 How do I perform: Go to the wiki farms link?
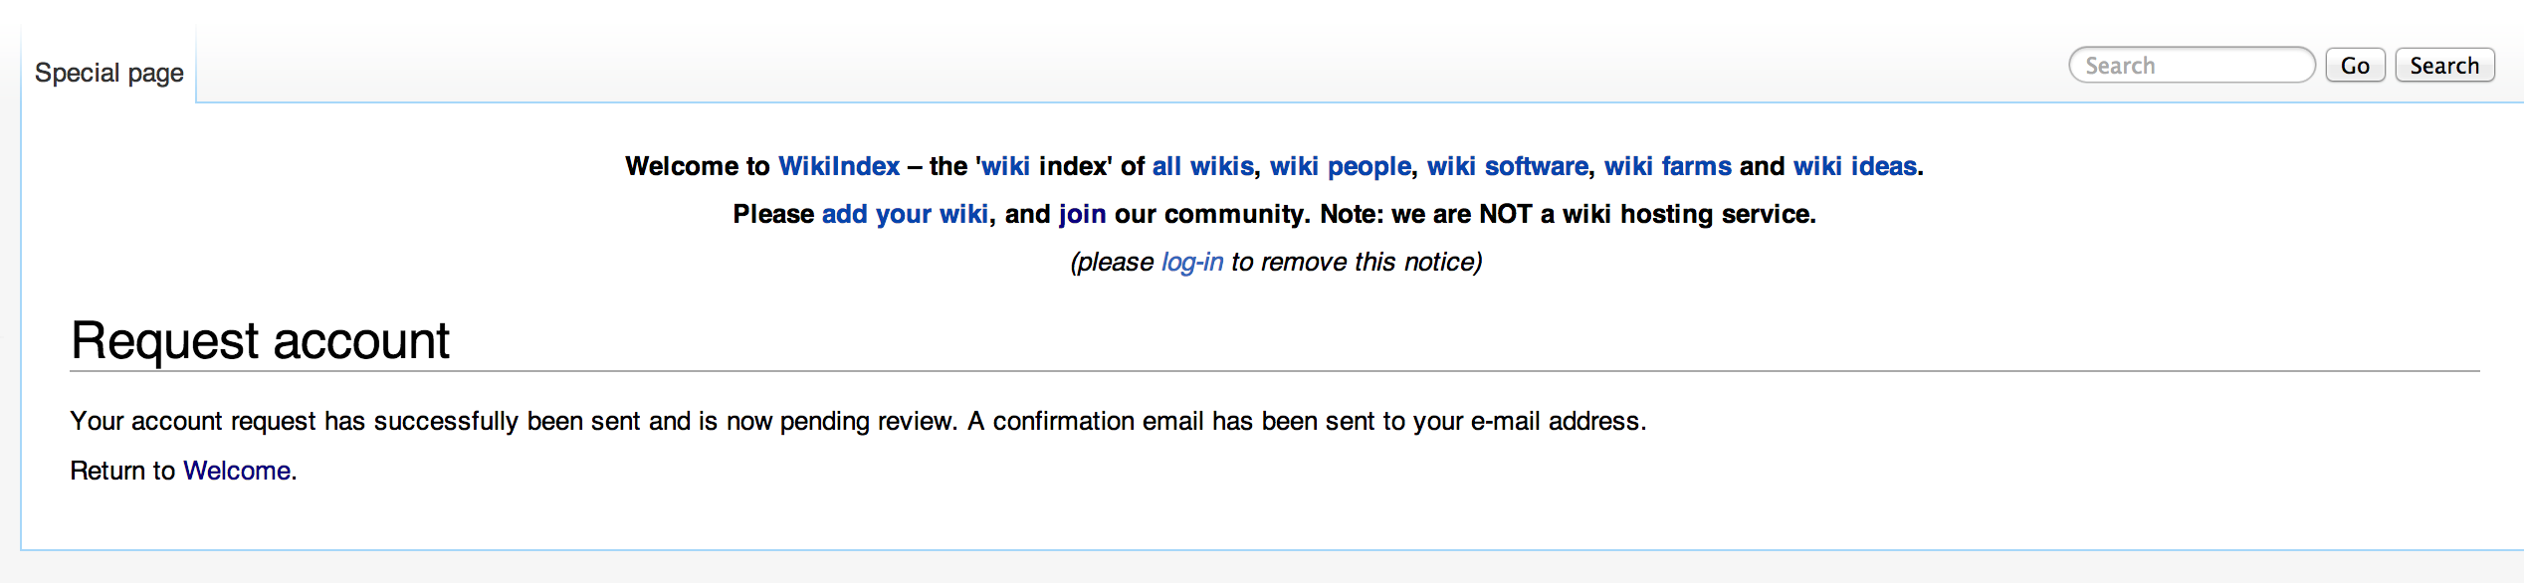click(1667, 166)
